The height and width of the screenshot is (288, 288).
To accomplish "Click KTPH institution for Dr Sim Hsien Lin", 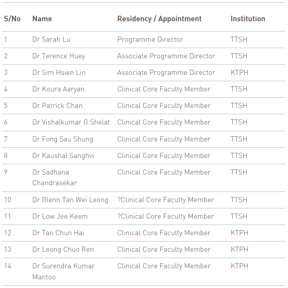I will pyautogui.click(x=239, y=72).
